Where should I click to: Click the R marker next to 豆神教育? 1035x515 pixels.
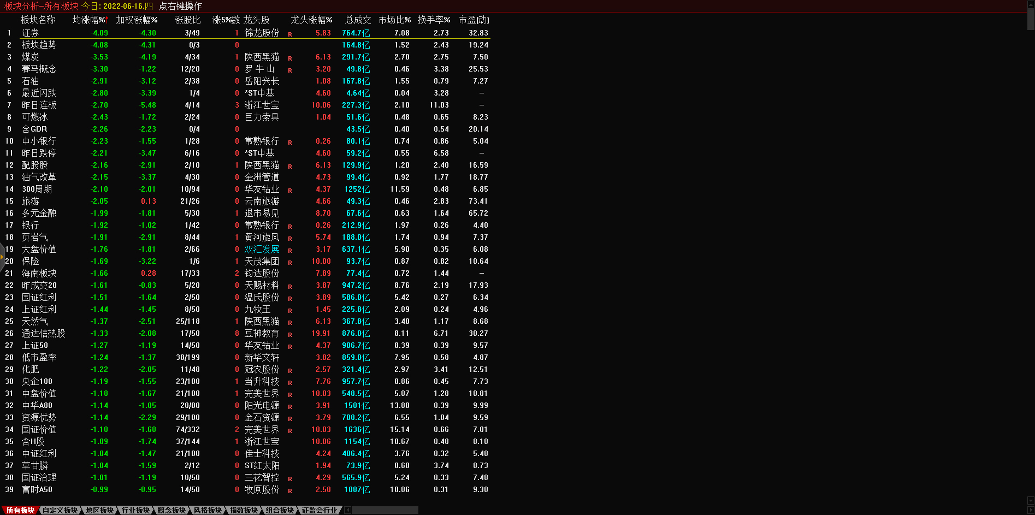290,335
